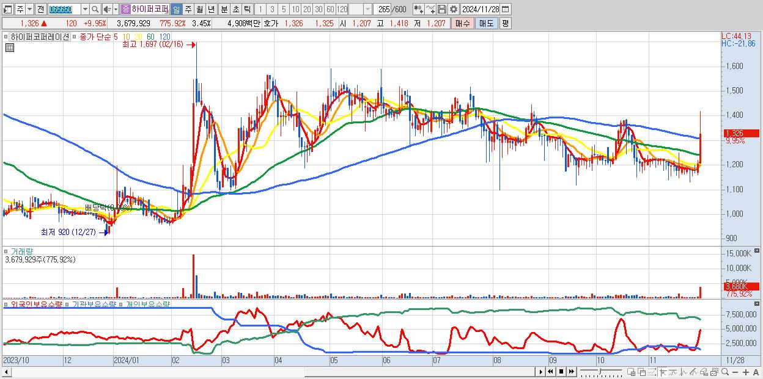Select interval 3 tab

pyautogui.click(x=272, y=9)
